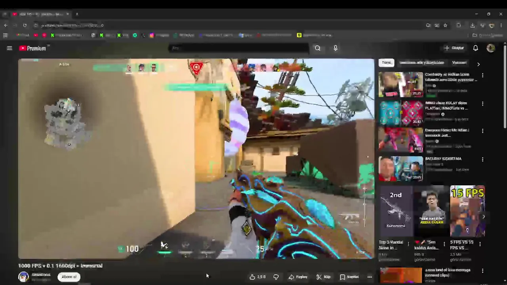Open options for Combatsy ve Helikan video
This screenshot has height=285, width=507.
pos(482,75)
